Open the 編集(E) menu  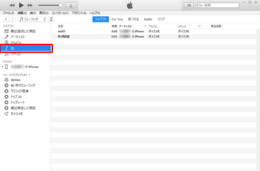coord(22,13)
